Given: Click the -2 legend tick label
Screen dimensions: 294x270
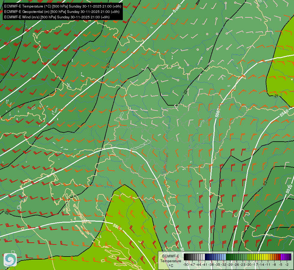Looking at the screenshot, I should click(287, 265).
